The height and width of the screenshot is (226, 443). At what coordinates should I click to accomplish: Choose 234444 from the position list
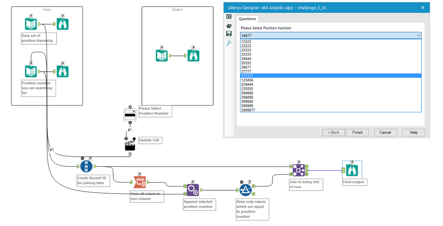pyautogui.click(x=331, y=84)
